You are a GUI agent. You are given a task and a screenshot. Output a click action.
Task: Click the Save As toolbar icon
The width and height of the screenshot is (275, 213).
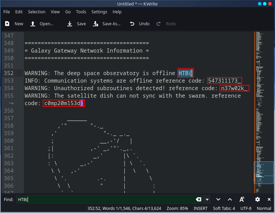click(x=96, y=24)
